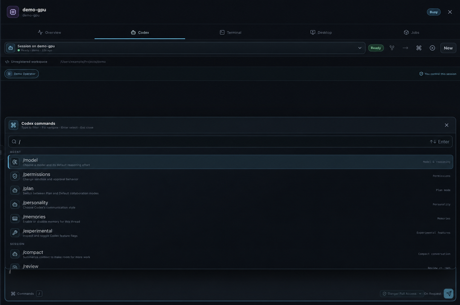Focus the command filter search field

click(230, 142)
